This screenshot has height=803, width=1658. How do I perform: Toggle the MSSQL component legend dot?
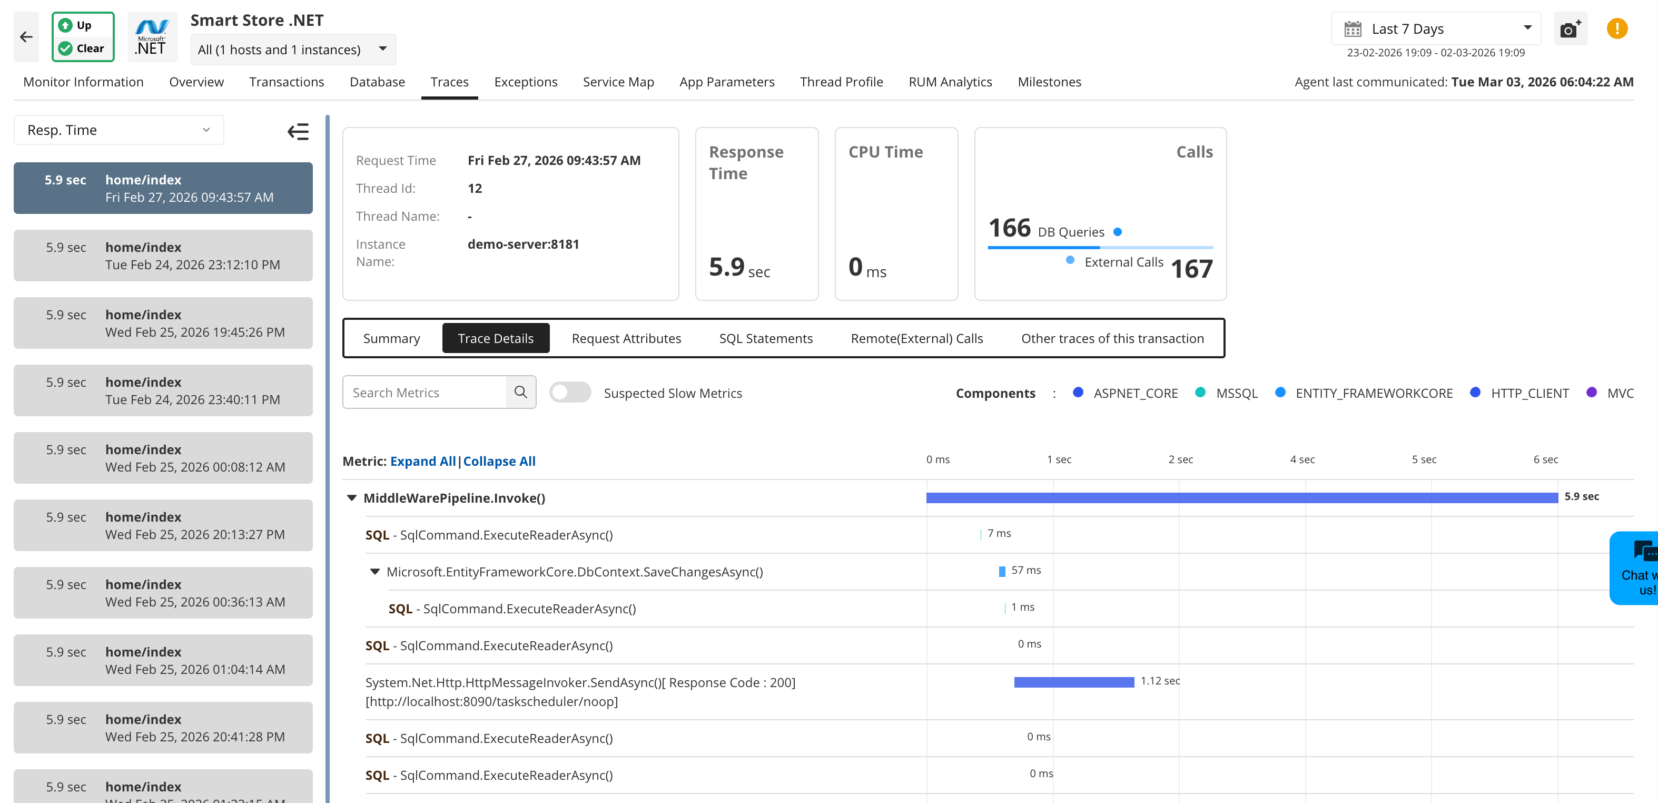point(1200,392)
